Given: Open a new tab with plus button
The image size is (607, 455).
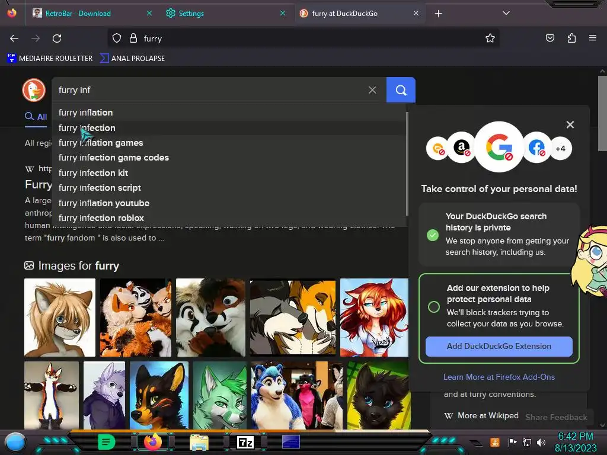Looking at the screenshot, I should (438, 14).
